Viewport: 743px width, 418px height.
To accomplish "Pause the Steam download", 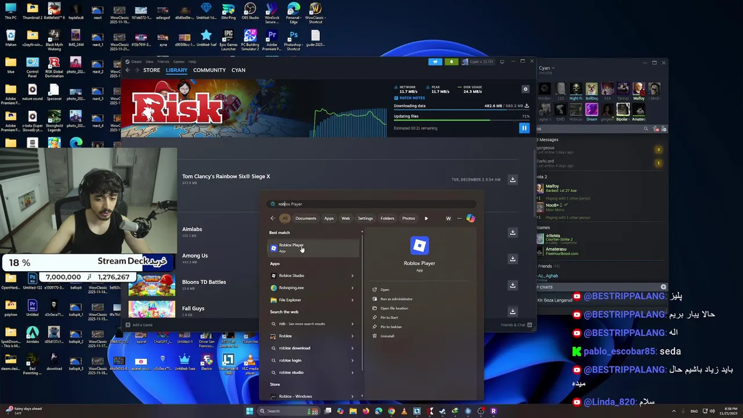I will click(524, 128).
